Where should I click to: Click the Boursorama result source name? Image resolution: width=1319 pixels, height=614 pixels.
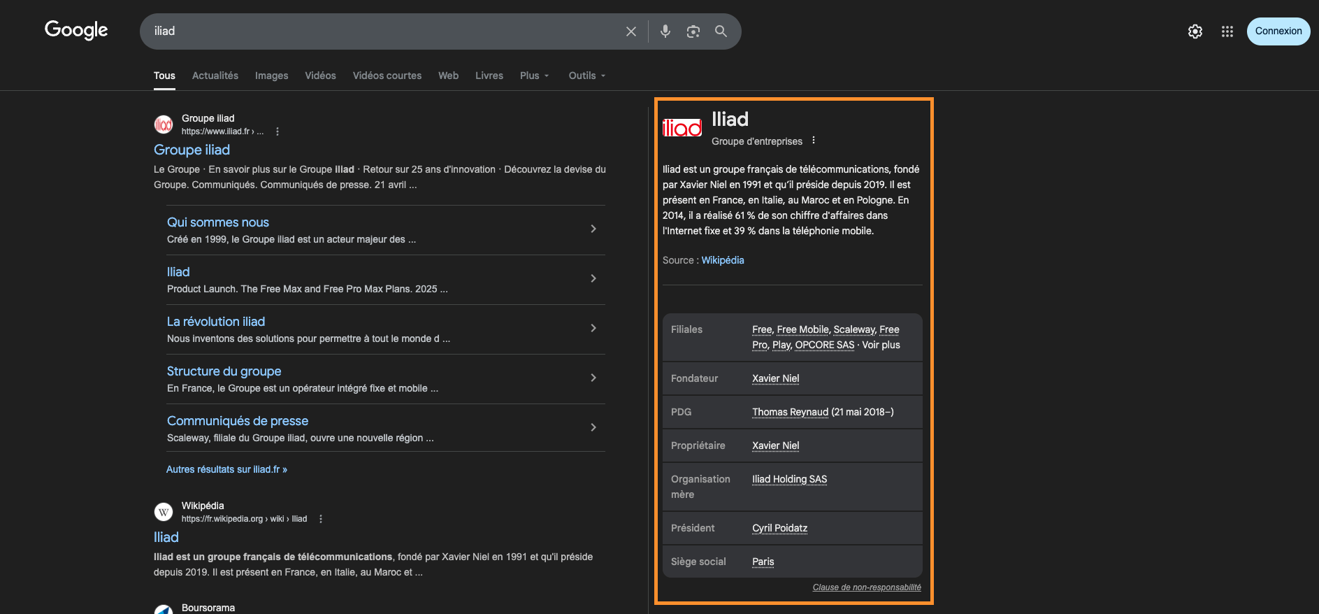[x=208, y=608]
